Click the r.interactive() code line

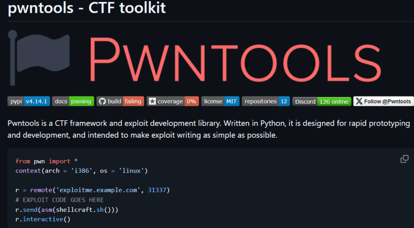tap(43, 219)
